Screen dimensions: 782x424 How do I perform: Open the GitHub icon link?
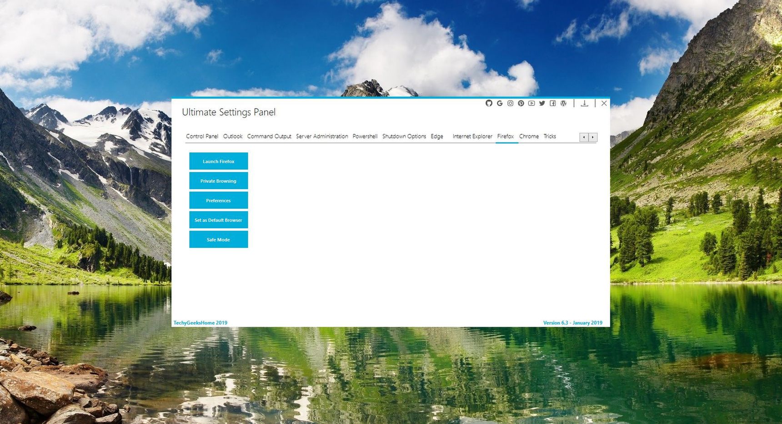(489, 103)
